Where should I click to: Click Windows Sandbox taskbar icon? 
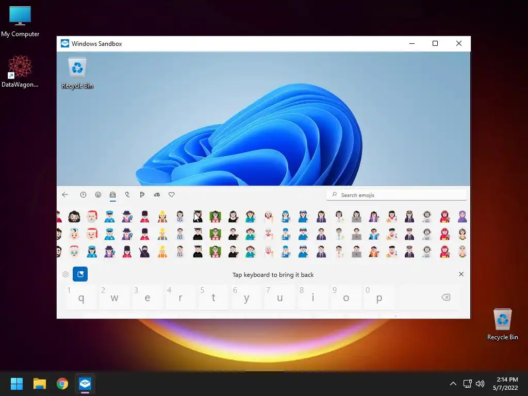(85, 384)
